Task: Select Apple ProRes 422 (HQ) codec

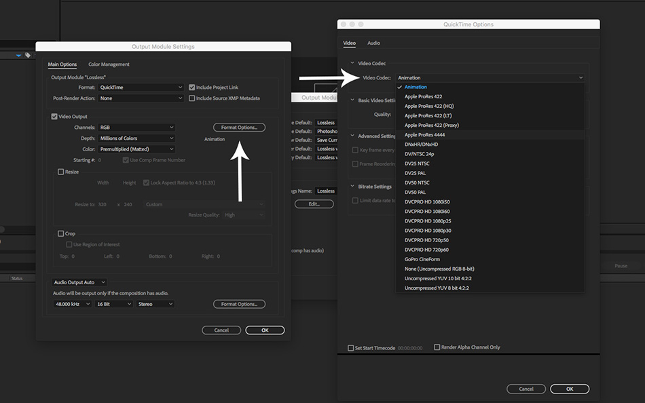Action: (x=429, y=107)
